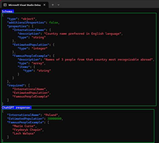Click the "integer" type value
Image resolution: width=159 pixels, height=143 pixels.
click(40, 49)
